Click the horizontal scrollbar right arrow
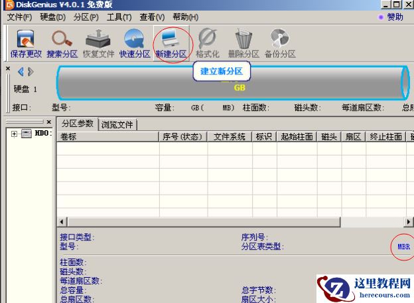 pyautogui.click(x=409, y=222)
